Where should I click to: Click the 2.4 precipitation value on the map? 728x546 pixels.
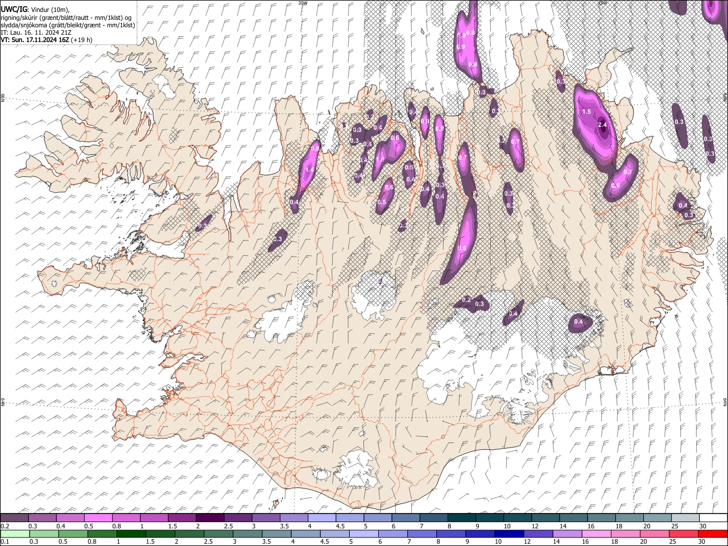click(x=603, y=125)
